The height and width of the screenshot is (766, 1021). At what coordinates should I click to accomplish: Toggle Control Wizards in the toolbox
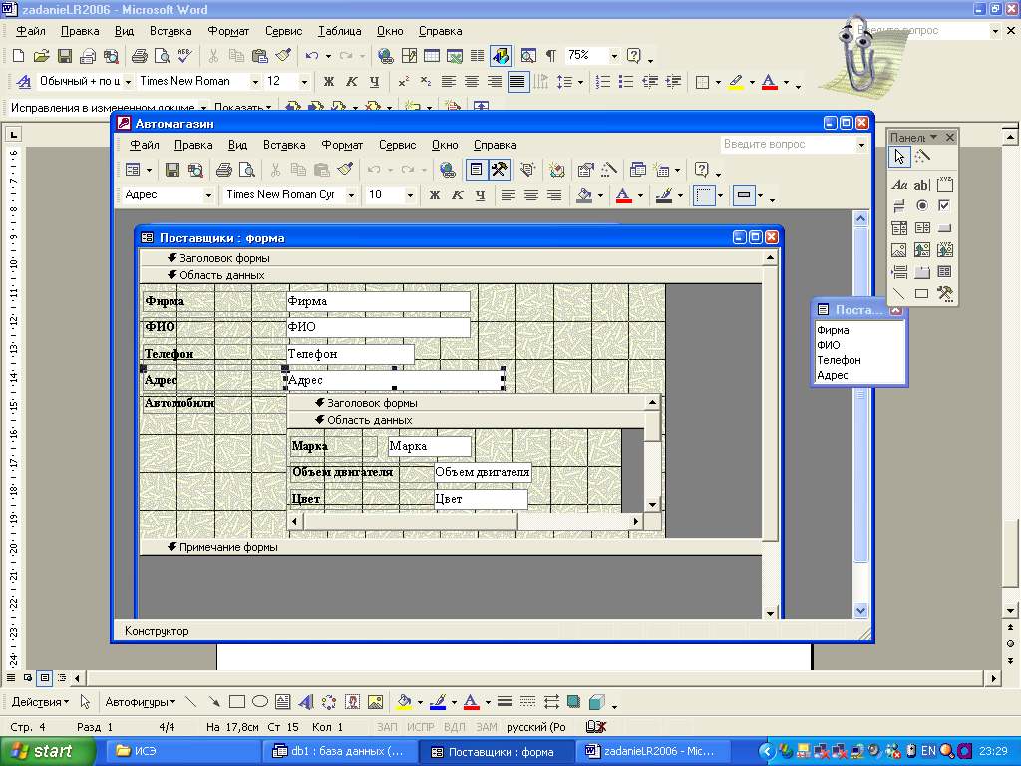[x=922, y=157]
